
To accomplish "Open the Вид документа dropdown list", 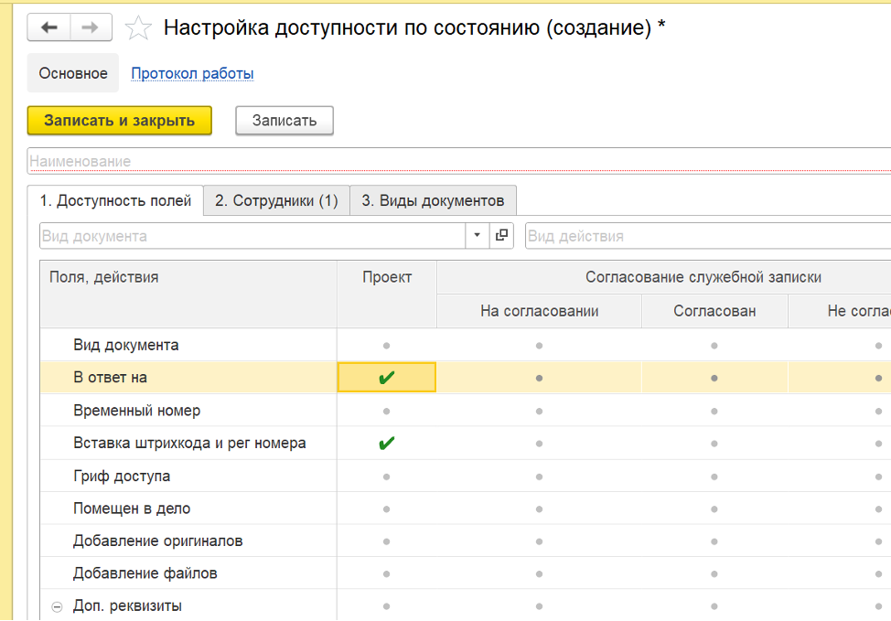I will [x=477, y=236].
